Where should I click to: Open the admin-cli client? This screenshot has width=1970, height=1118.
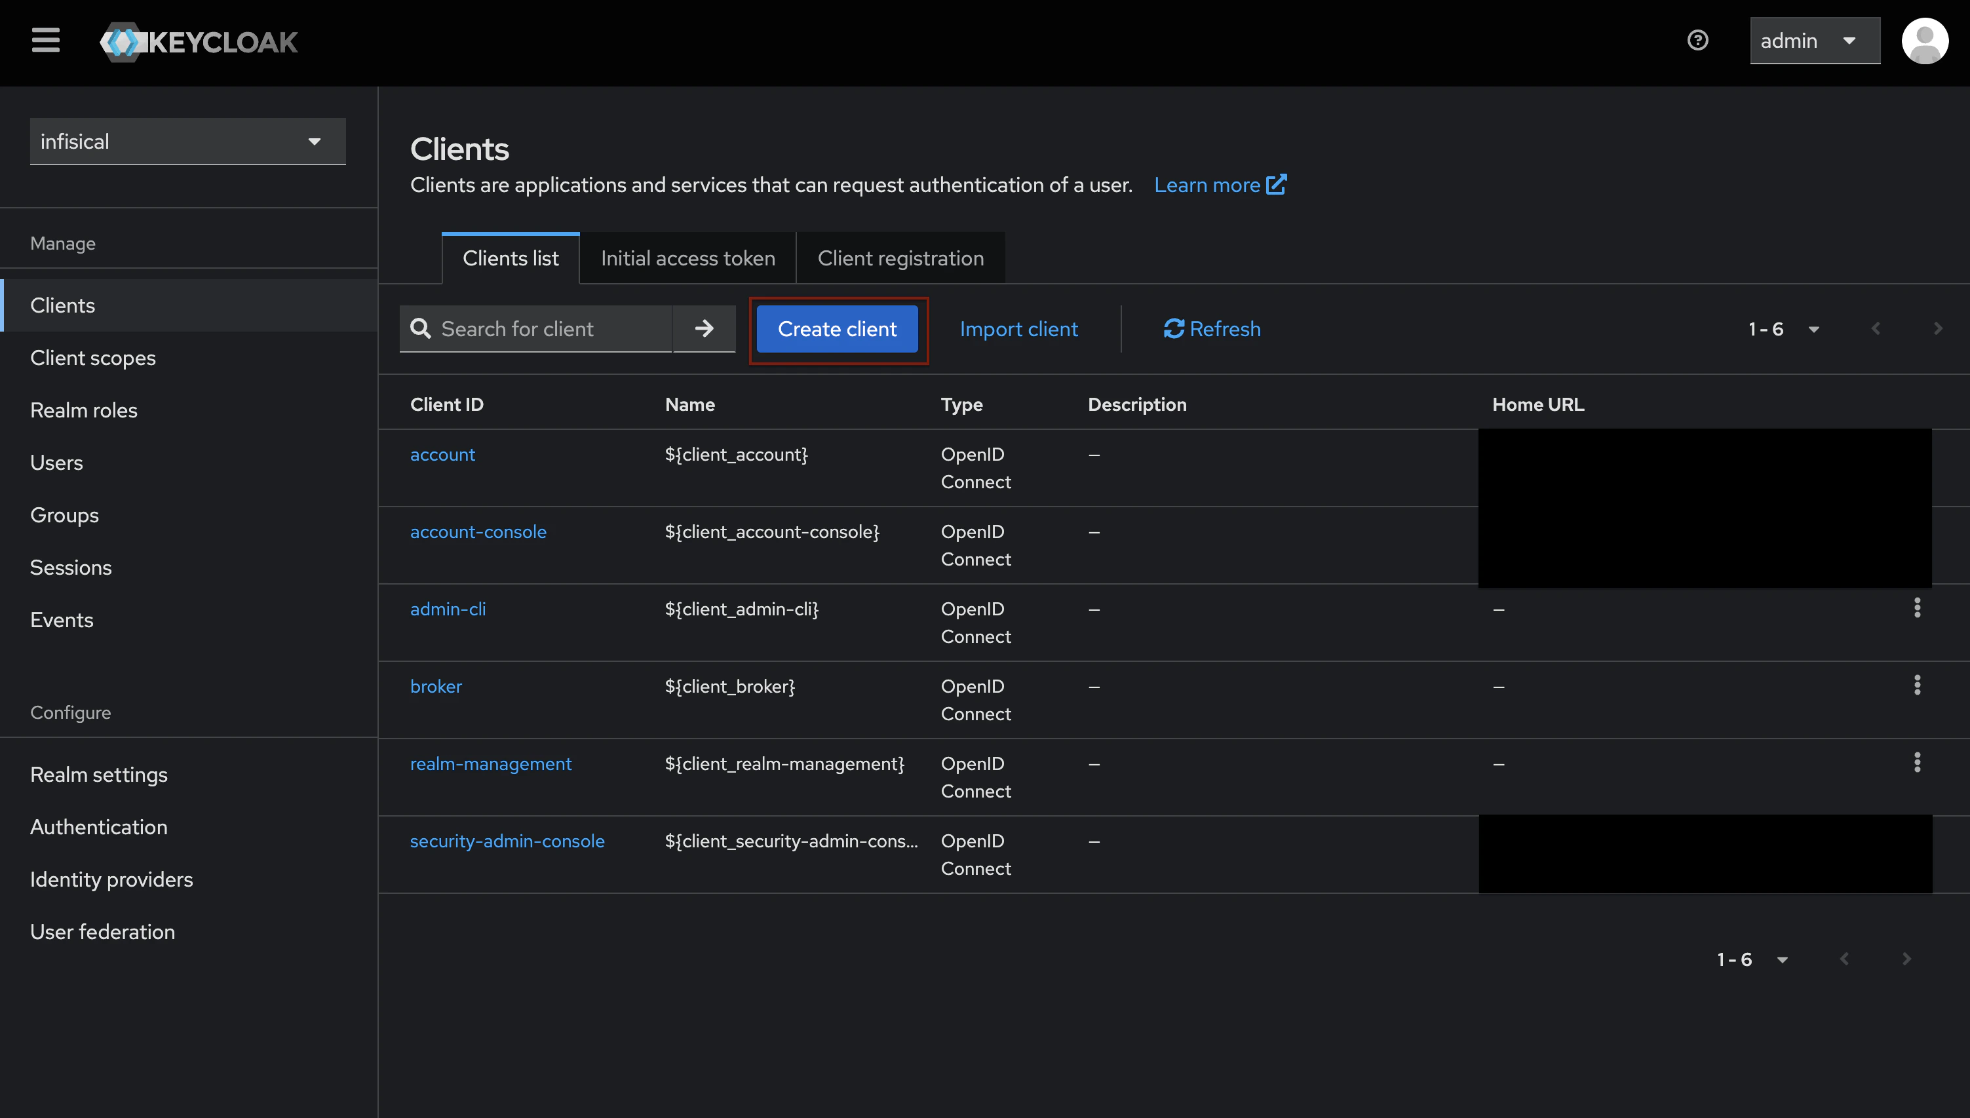tap(448, 609)
